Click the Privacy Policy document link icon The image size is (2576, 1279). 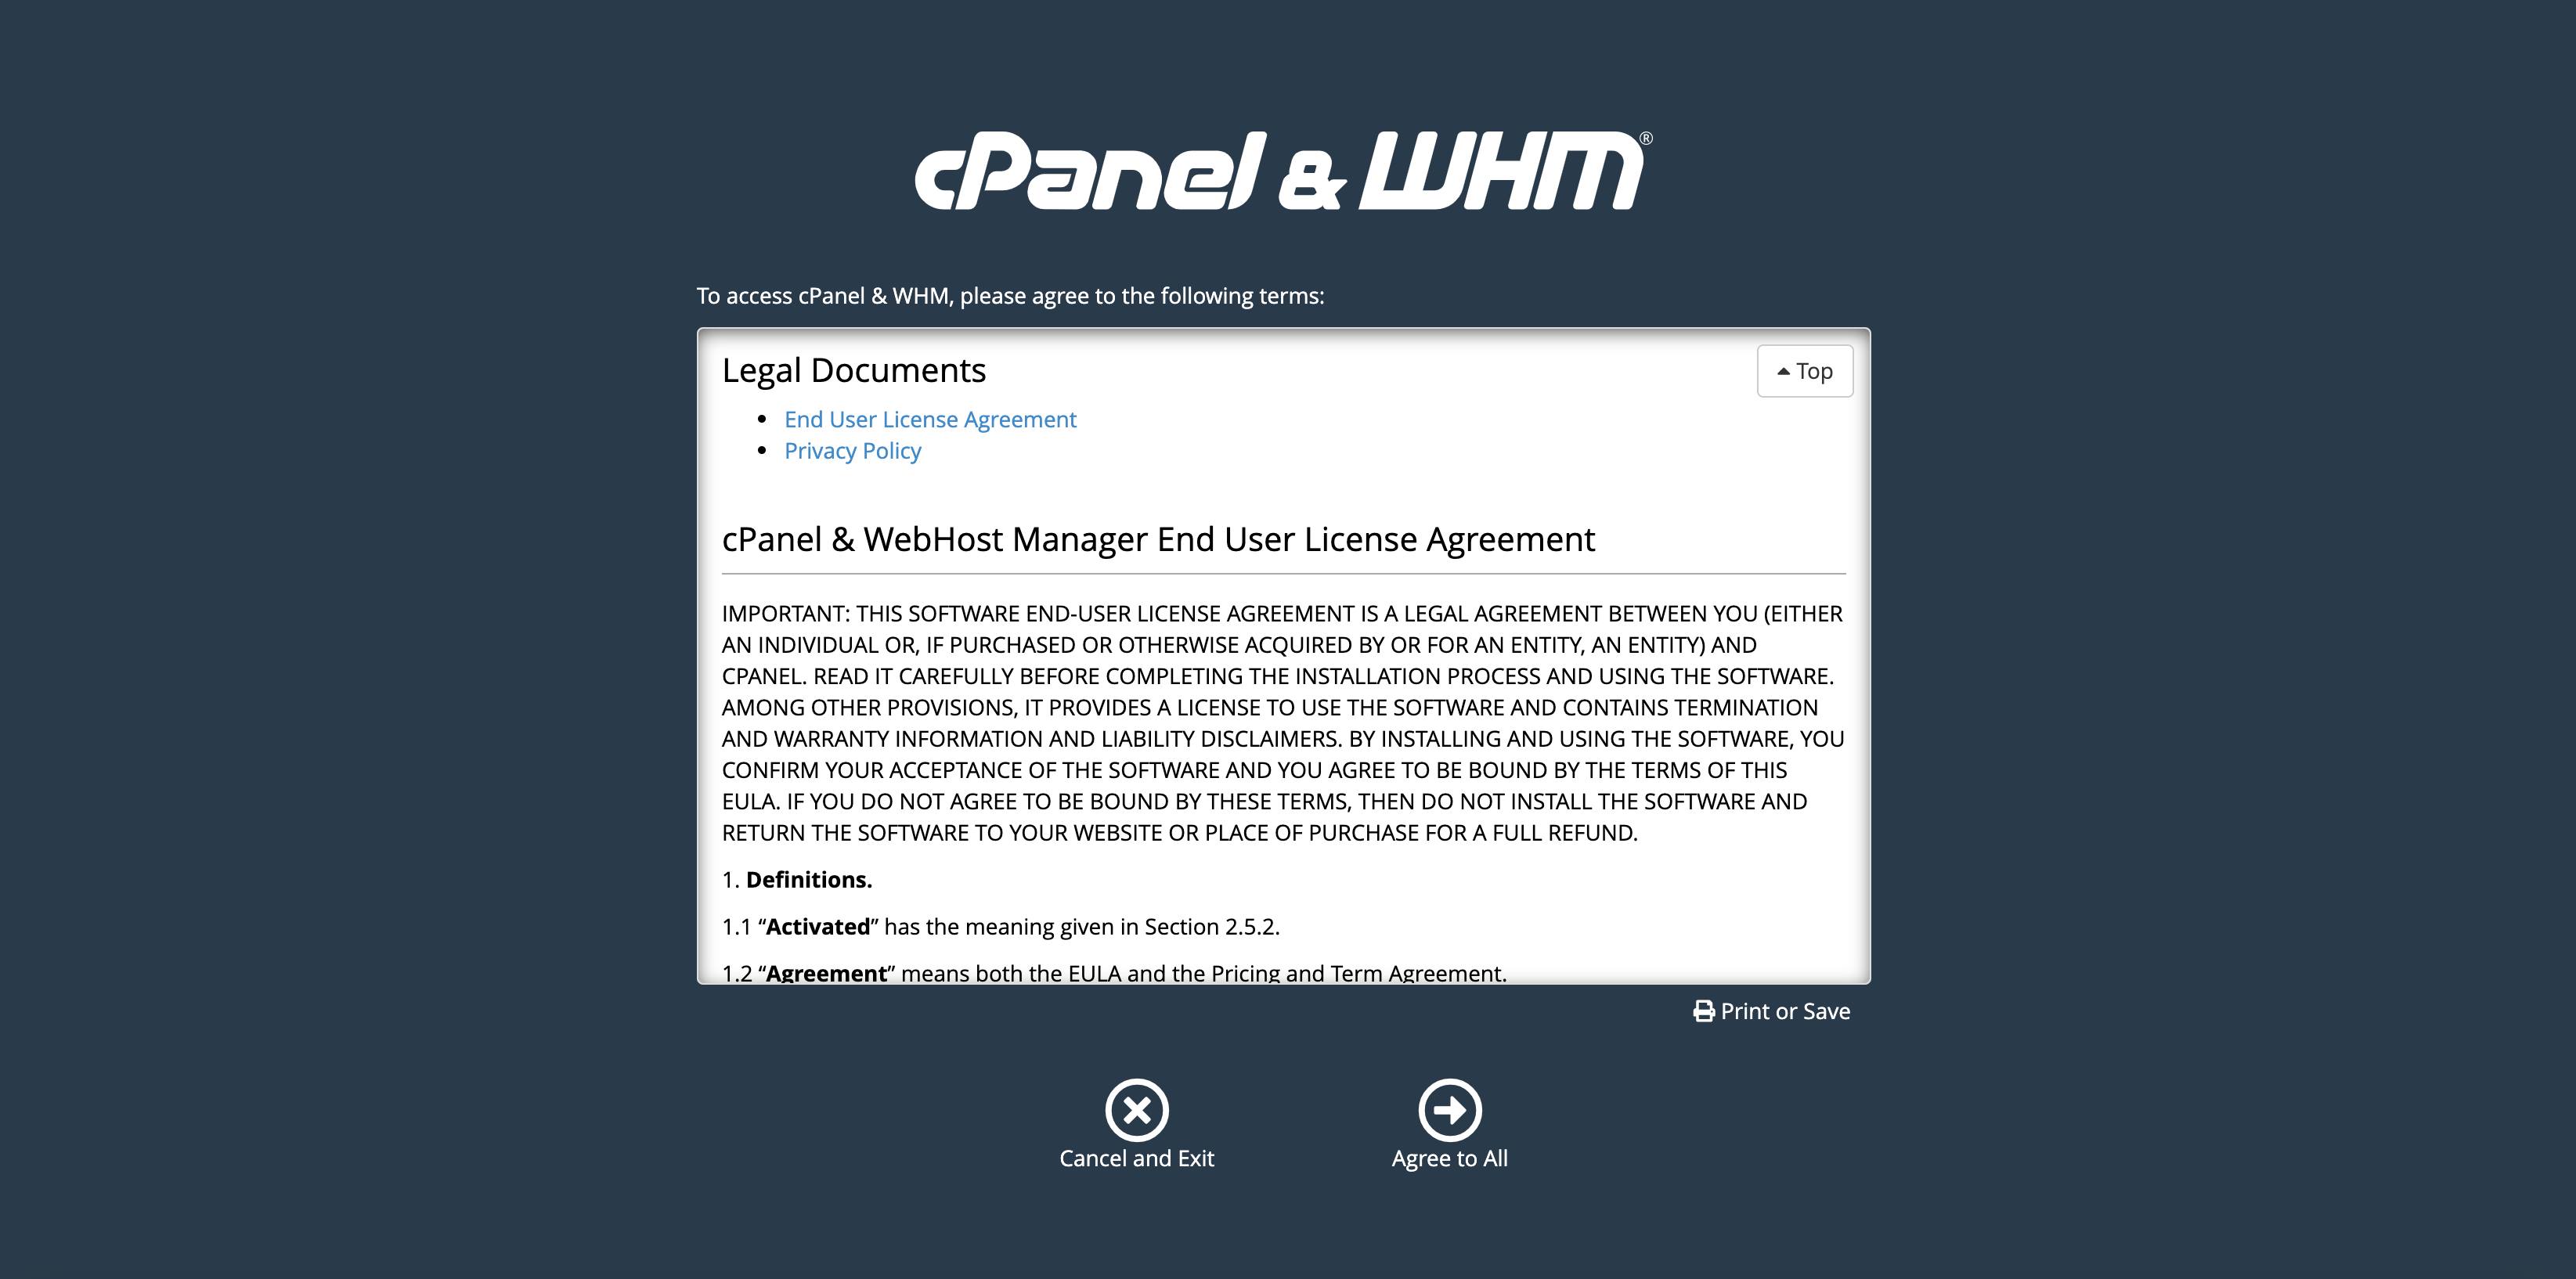tap(853, 450)
